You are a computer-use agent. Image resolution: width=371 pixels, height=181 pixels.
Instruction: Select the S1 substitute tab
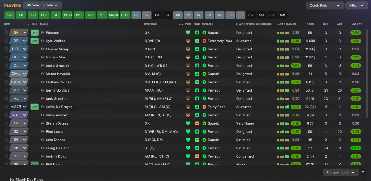[x=136, y=15]
